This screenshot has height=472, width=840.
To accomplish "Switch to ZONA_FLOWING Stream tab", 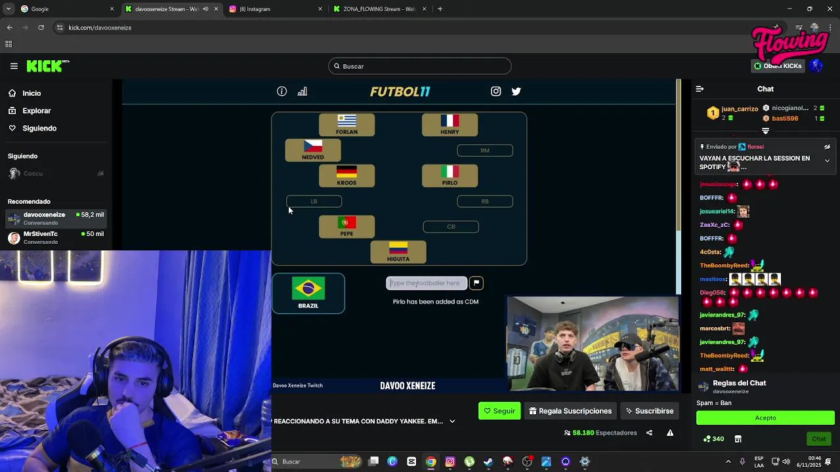I will click(x=379, y=9).
